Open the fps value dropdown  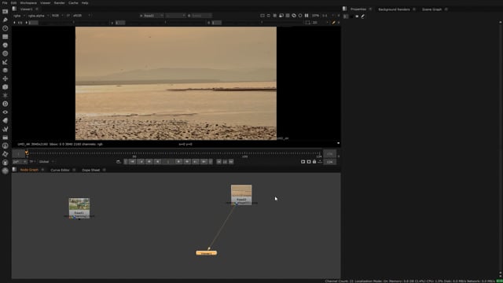pyautogui.click(x=20, y=162)
